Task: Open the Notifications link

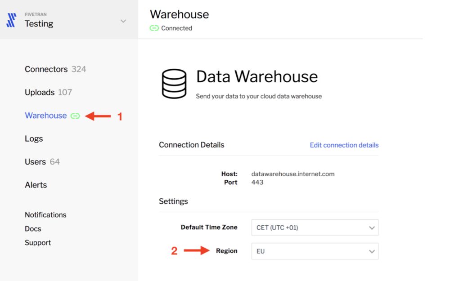Action: pyautogui.click(x=45, y=215)
